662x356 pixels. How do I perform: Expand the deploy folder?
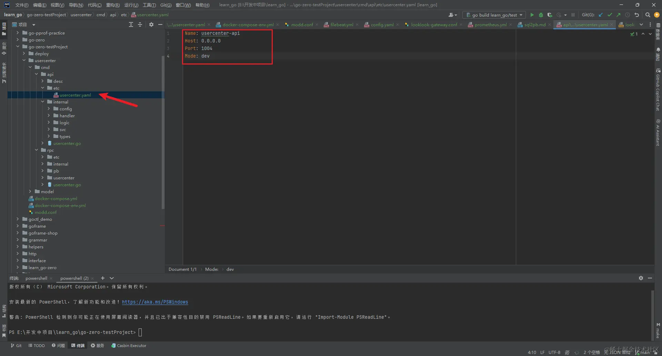coord(24,53)
